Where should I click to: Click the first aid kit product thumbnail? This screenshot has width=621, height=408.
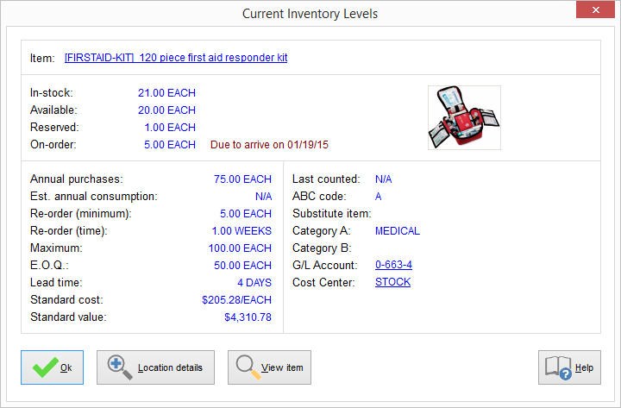tap(464, 117)
